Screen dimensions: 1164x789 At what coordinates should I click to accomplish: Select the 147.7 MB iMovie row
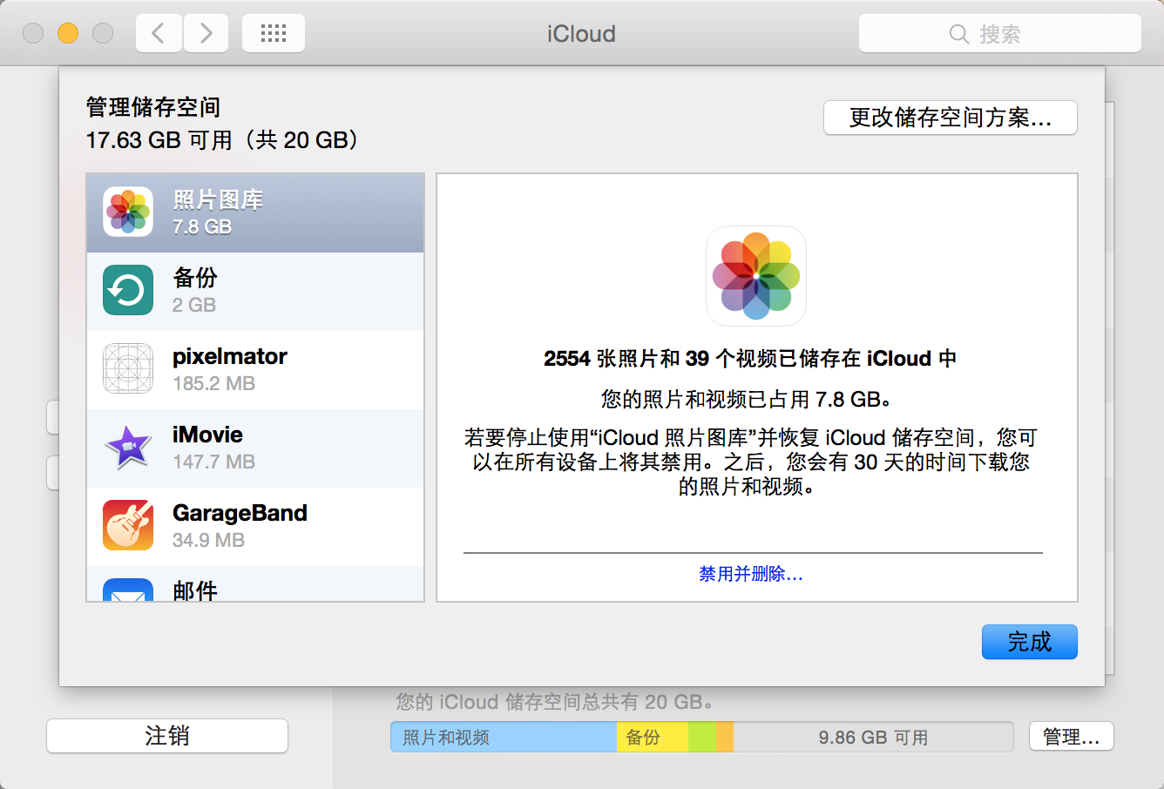(x=255, y=448)
